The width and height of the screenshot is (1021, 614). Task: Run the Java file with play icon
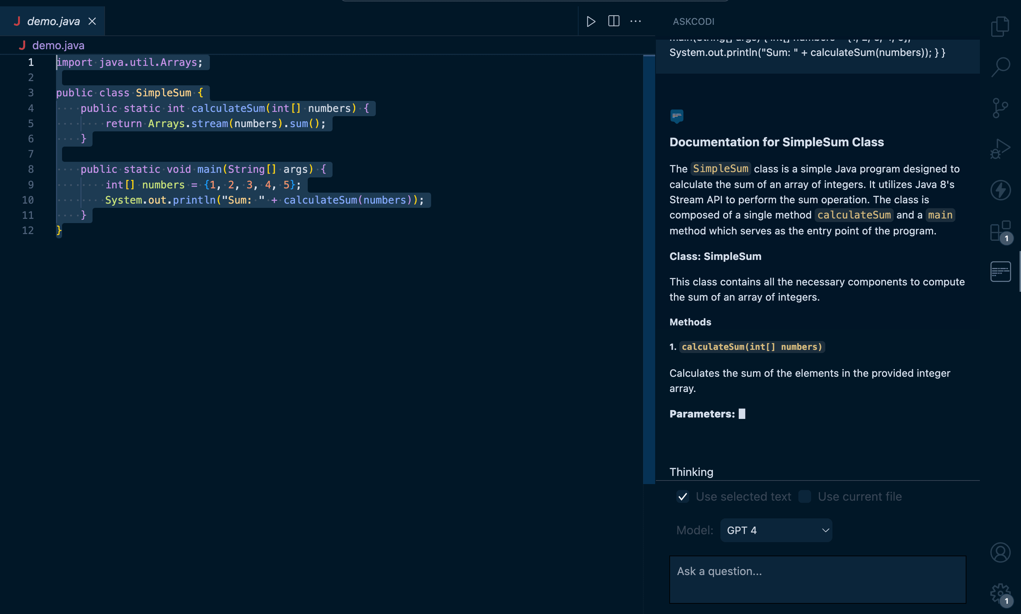tap(591, 21)
